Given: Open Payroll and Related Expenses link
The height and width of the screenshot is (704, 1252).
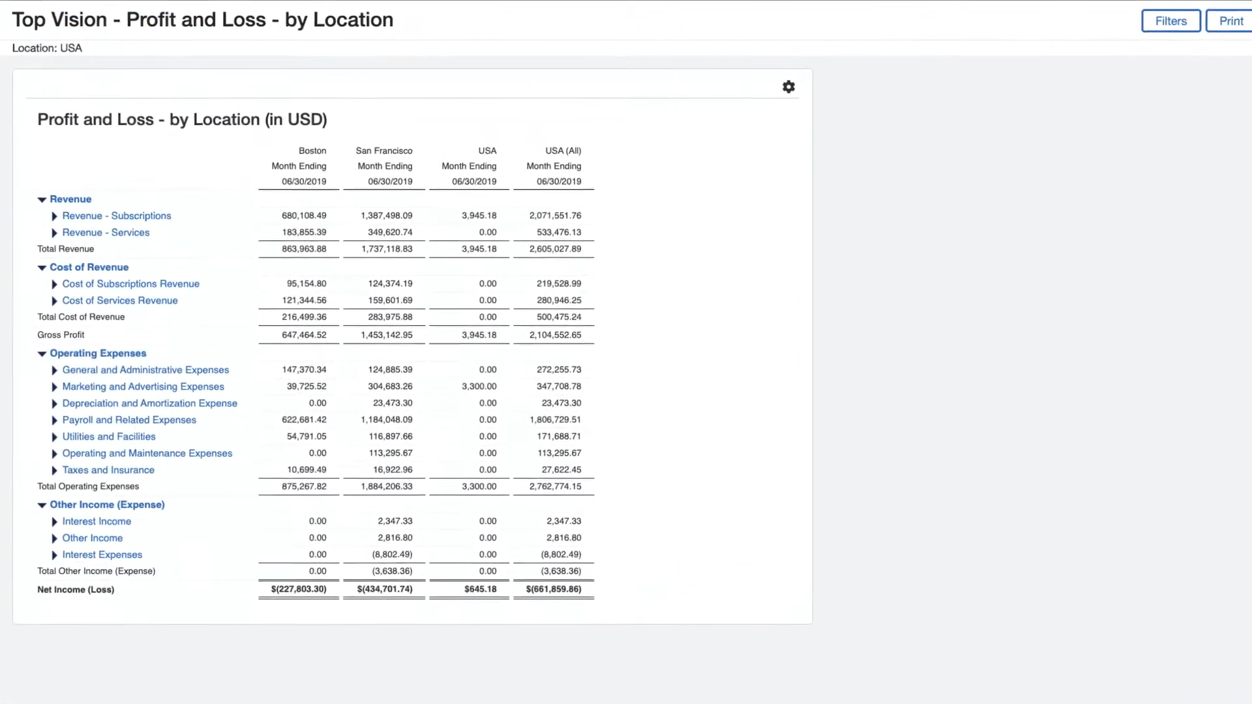Looking at the screenshot, I should [x=129, y=420].
